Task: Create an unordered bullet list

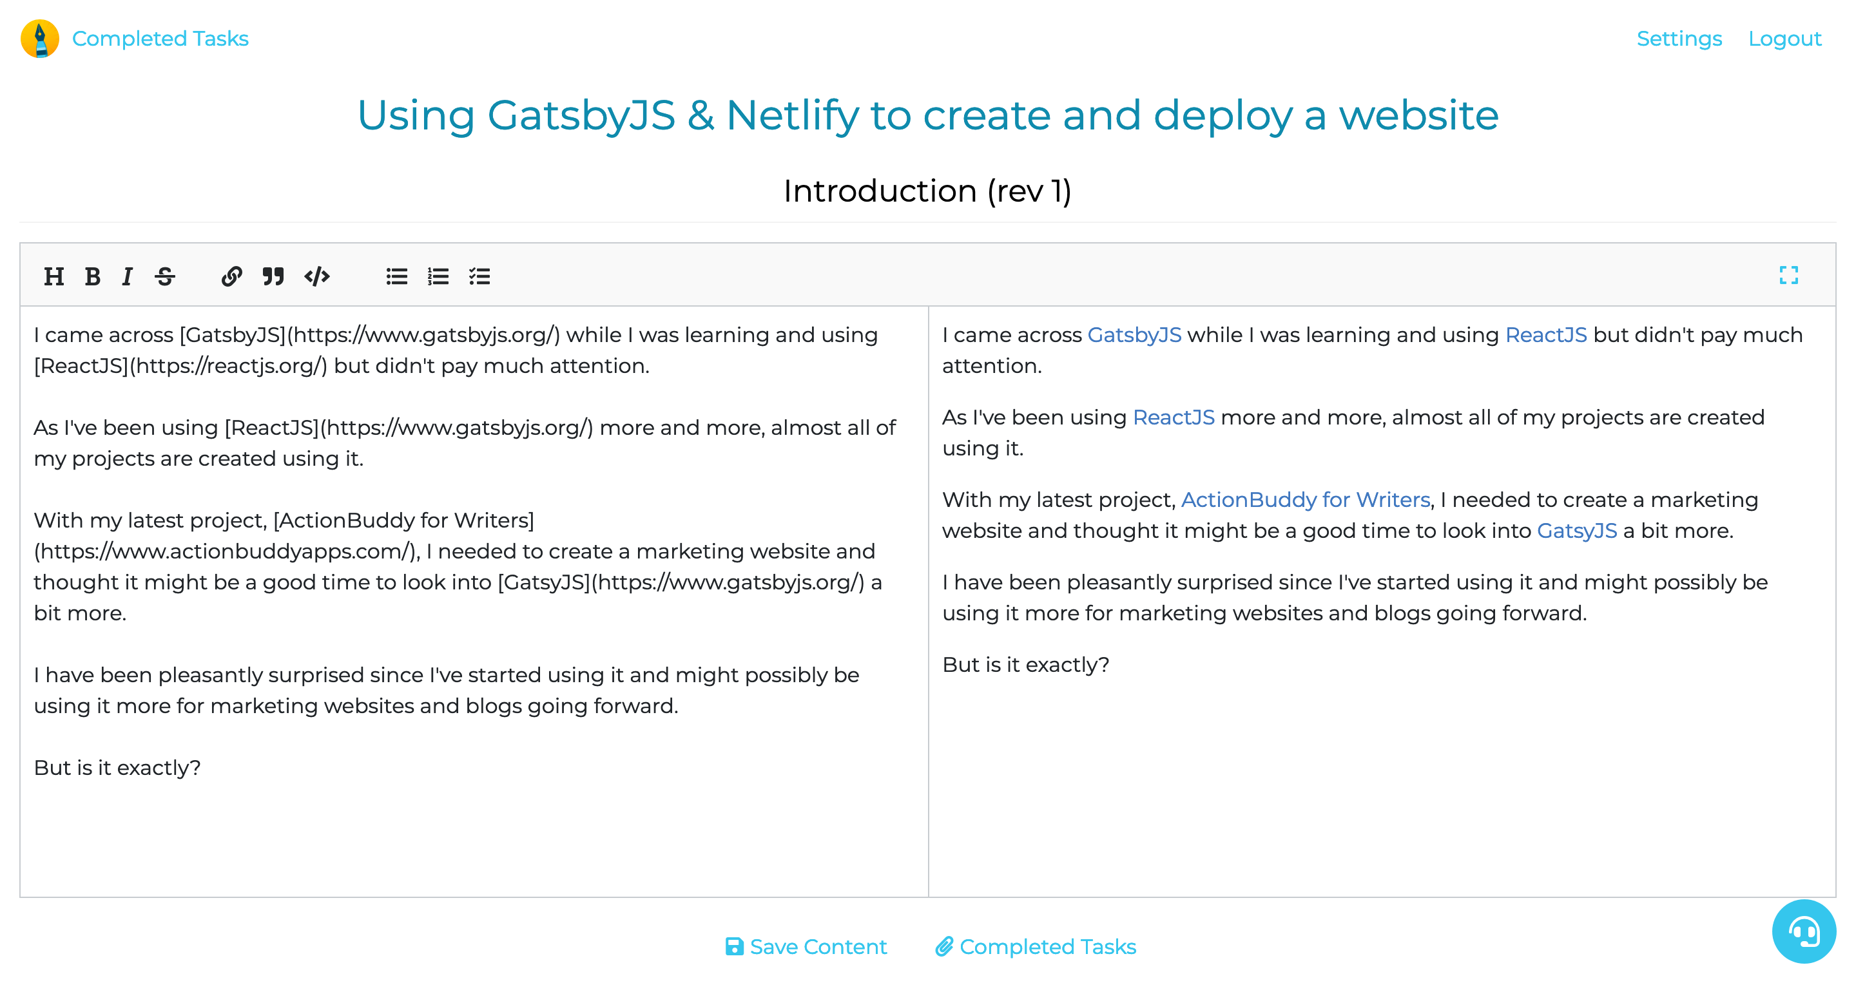Action: tap(397, 276)
